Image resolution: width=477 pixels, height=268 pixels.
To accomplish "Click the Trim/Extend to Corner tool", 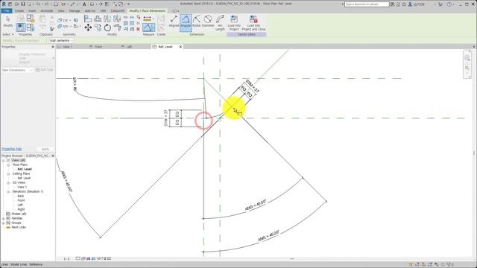I will tap(117, 28).
